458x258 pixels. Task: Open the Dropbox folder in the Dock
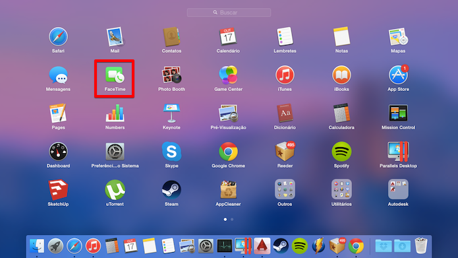coord(384,245)
